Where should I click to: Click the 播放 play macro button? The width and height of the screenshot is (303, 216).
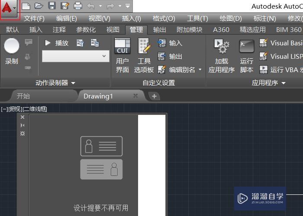coord(56,43)
